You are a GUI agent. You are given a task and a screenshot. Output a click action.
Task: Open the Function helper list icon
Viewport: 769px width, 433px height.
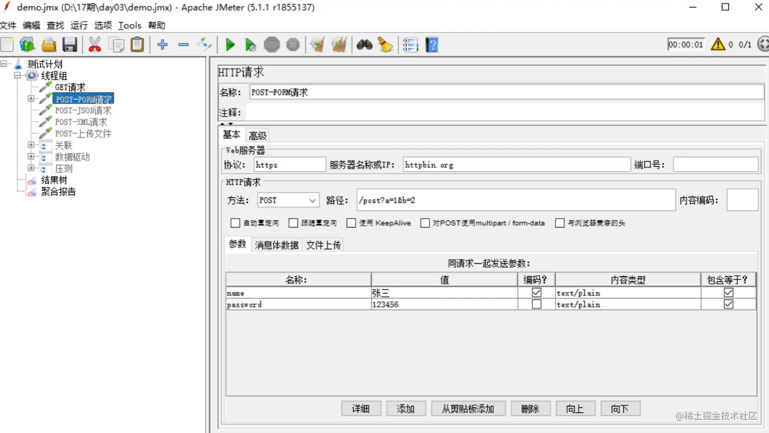click(x=410, y=45)
